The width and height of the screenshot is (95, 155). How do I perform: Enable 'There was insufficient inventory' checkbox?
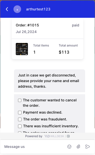click(x=20, y=126)
